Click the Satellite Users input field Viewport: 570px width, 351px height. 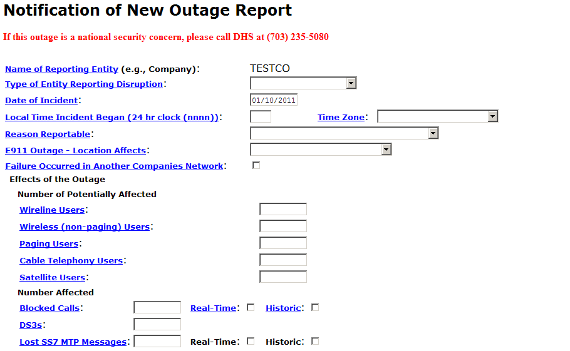pyautogui.click(x=283, y=277)
